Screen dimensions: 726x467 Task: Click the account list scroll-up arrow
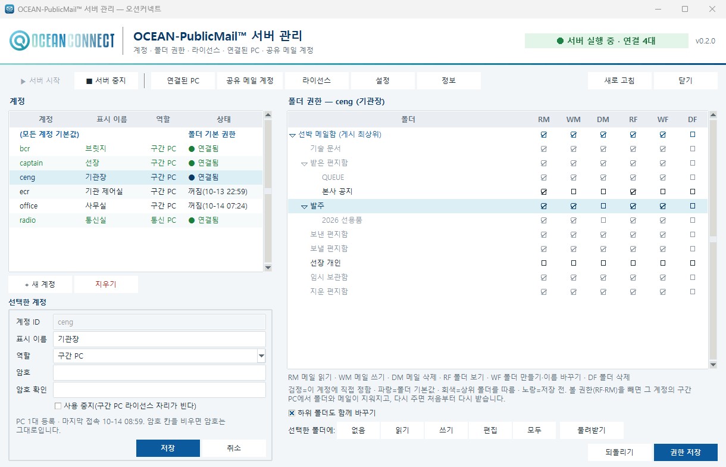[267, 115]
